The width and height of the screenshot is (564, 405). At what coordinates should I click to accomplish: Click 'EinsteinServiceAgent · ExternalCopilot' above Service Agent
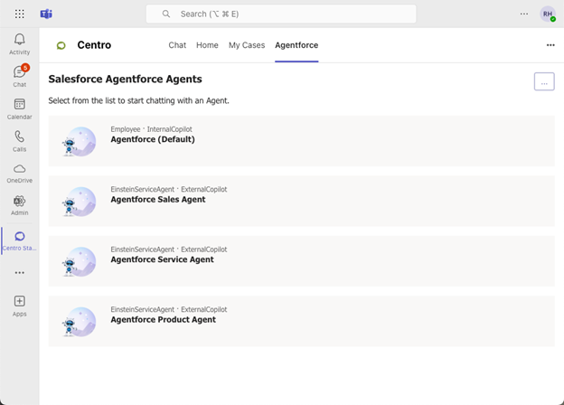click(169, 250)
